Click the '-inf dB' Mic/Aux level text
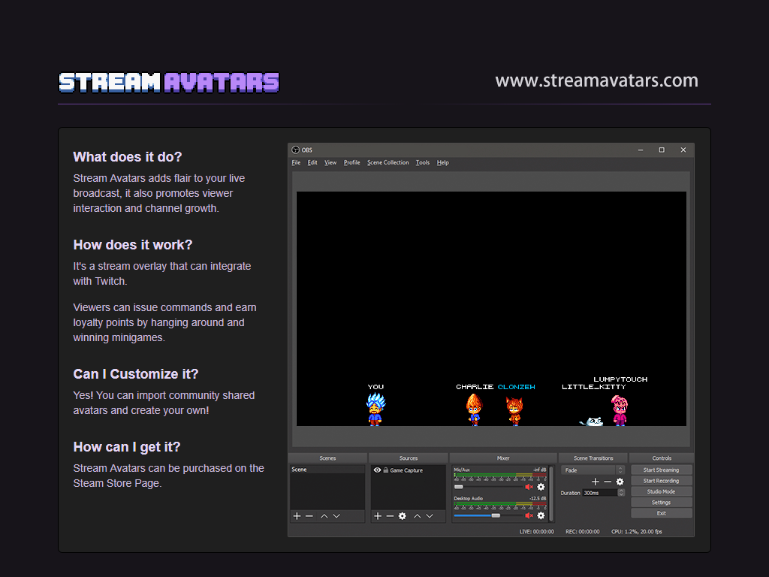 539,470
